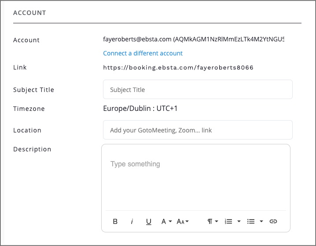The height and width of the screenshot is (246, 316).
Task: Click the booking.ebsta.com link URL
Action: [x=178, y=68]
